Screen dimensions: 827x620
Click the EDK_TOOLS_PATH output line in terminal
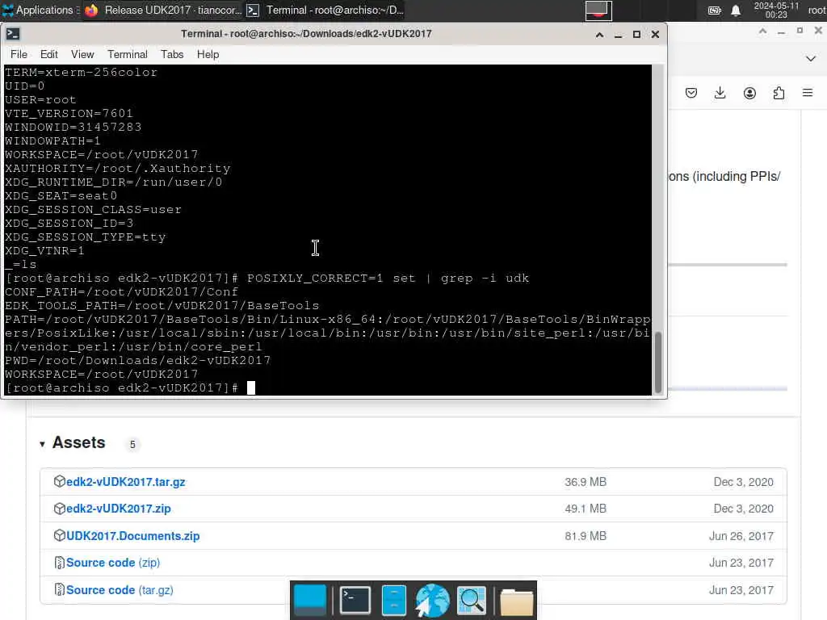tap(162, 306)
